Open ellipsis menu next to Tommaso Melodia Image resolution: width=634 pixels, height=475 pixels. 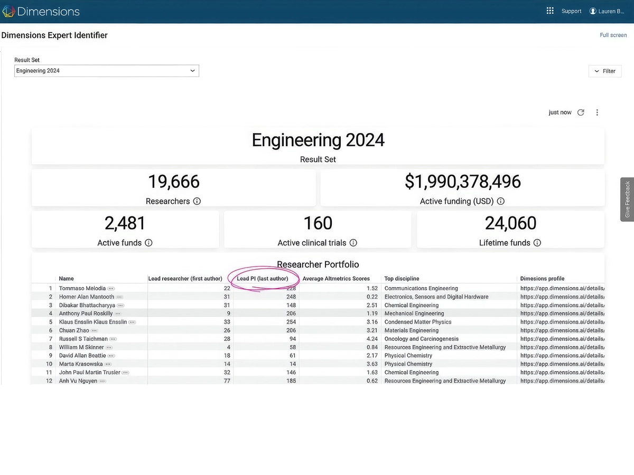click(x=111, y=289)
